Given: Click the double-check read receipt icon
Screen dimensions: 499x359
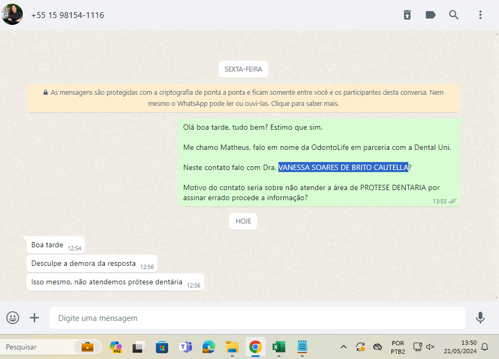Looking at the screenshot, I should click(x=452, y=201).
